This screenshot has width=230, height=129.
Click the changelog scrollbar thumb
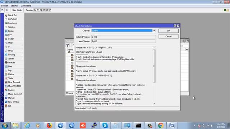click(x=154, y=66)
